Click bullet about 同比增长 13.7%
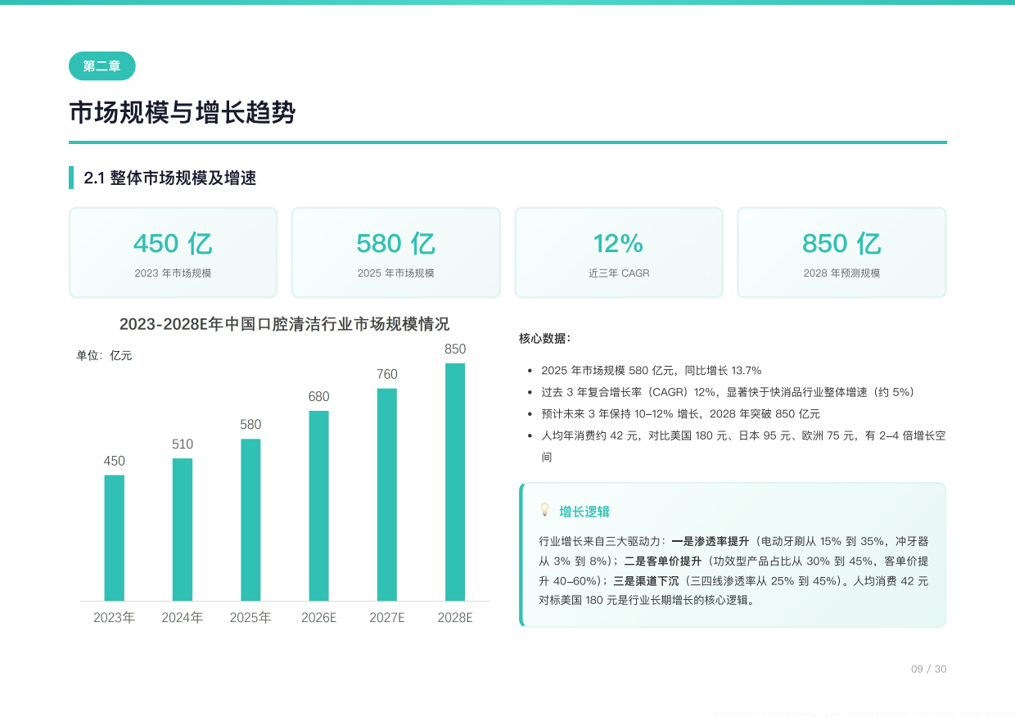This screenshot has width=1015, height=717. point(652,371)
